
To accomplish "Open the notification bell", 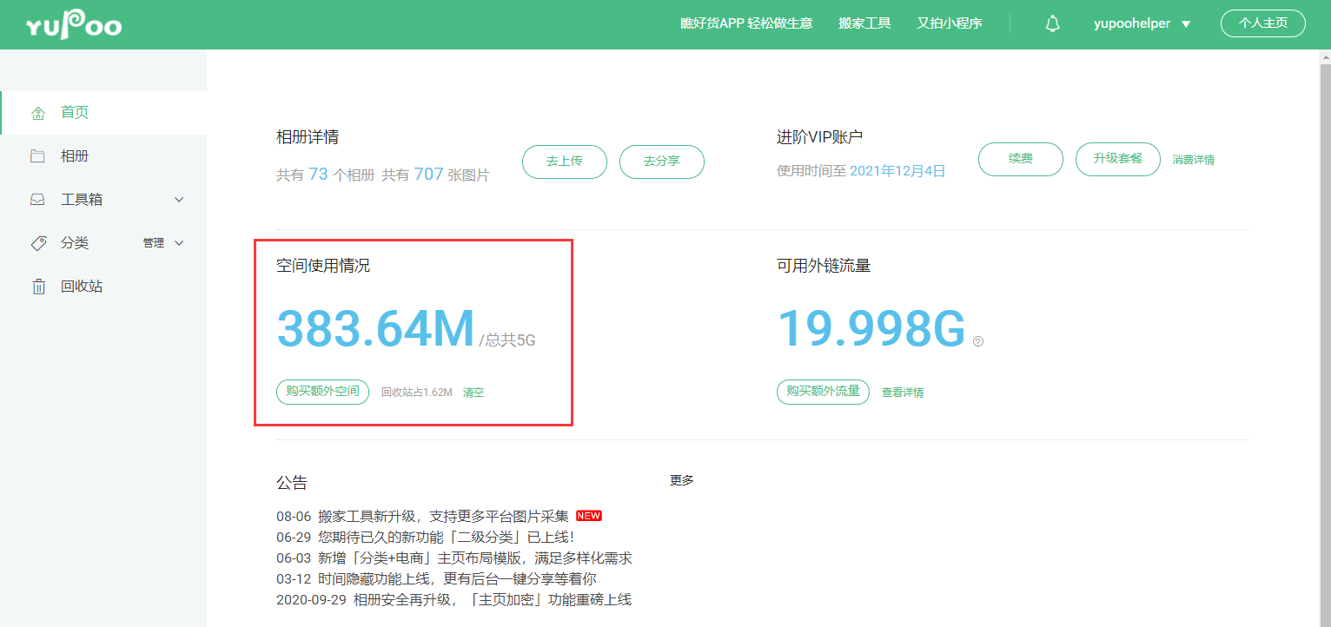I will (1052, 24).
